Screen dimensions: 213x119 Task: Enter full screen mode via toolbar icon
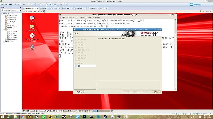(x=58, y=4)
